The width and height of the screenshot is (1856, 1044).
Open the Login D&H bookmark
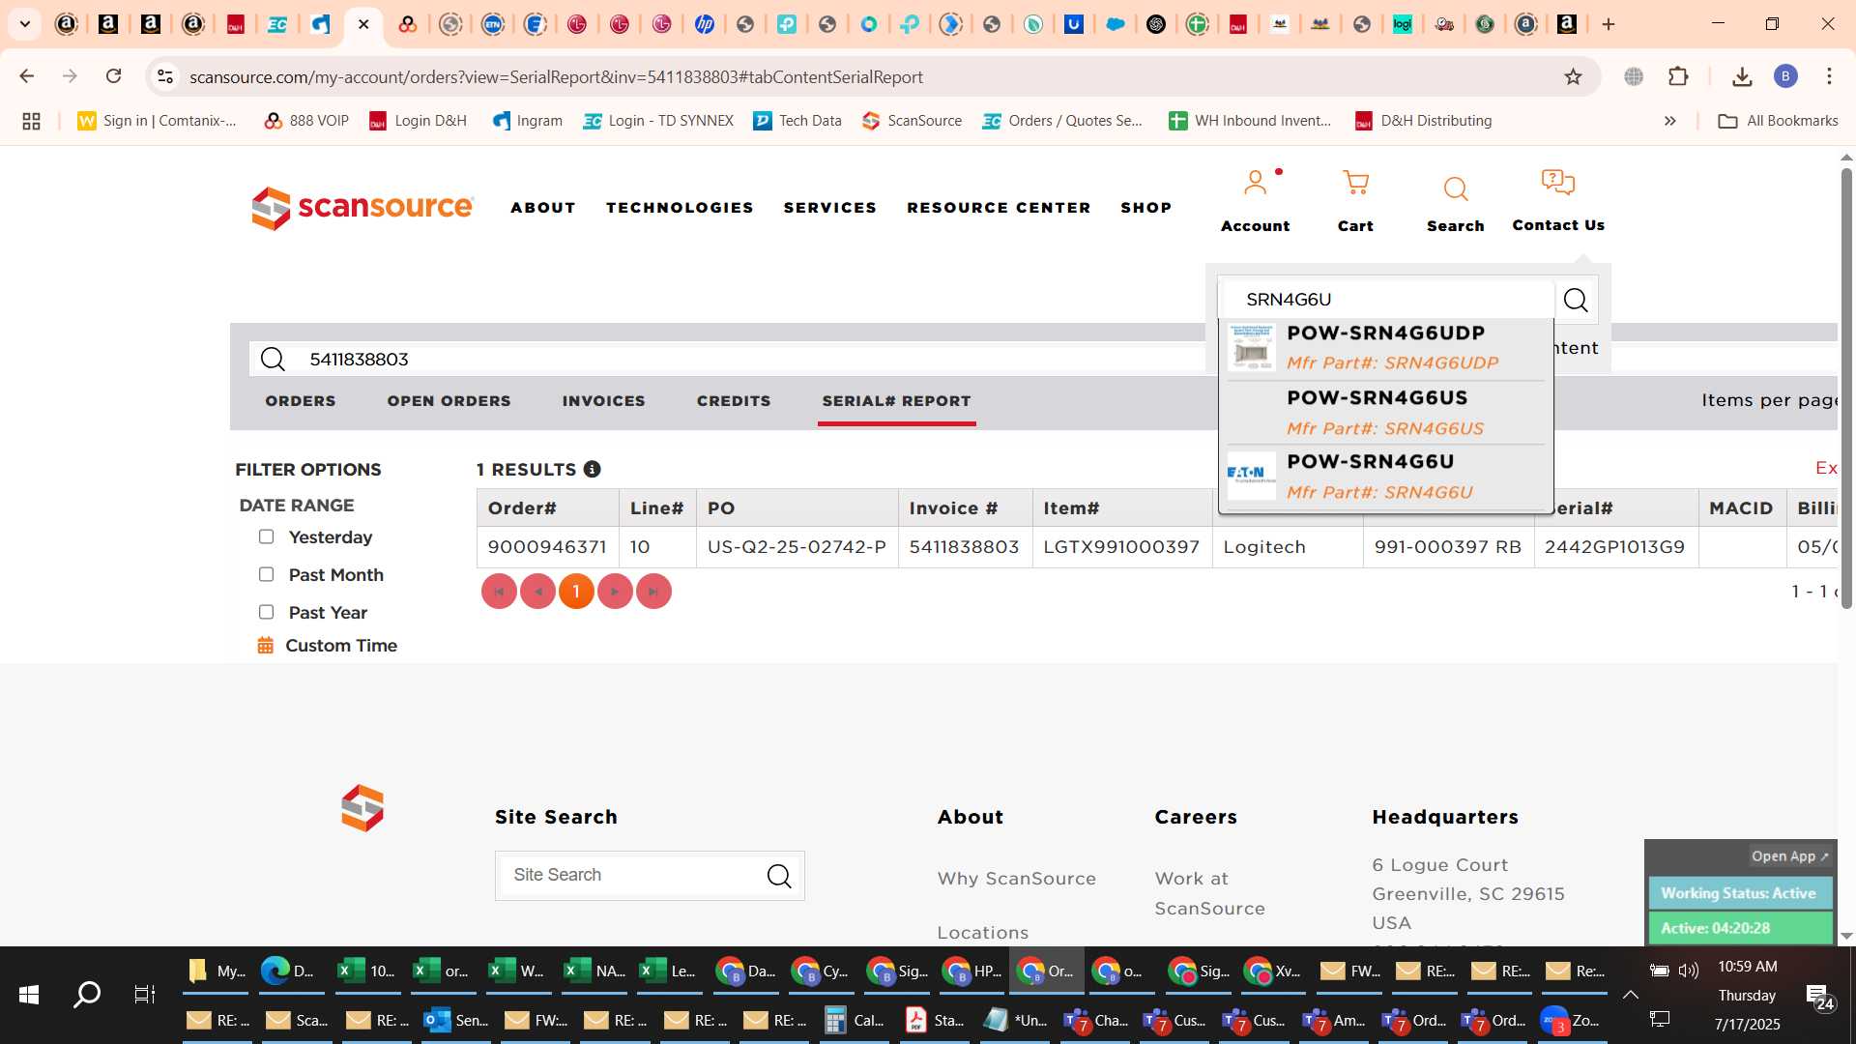click(x=418, y=121)
